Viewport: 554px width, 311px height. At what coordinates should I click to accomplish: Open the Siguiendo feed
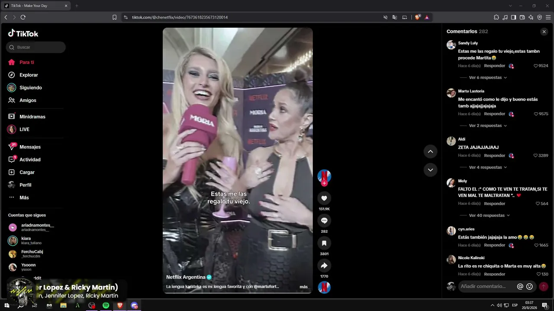click(31, 88)
